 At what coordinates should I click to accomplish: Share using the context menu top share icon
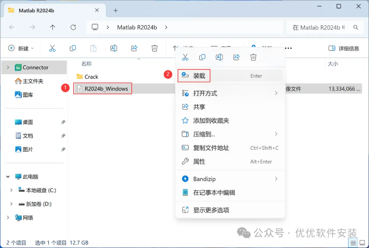(x=236, y=57)
